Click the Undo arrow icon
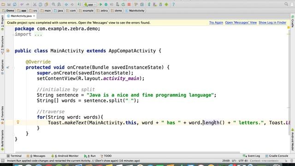The image size is (295, 166). (22, 4)
